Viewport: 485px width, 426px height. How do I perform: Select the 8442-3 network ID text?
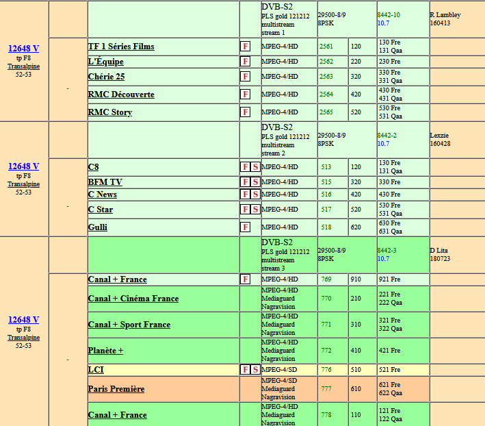(x=387, y=251)
